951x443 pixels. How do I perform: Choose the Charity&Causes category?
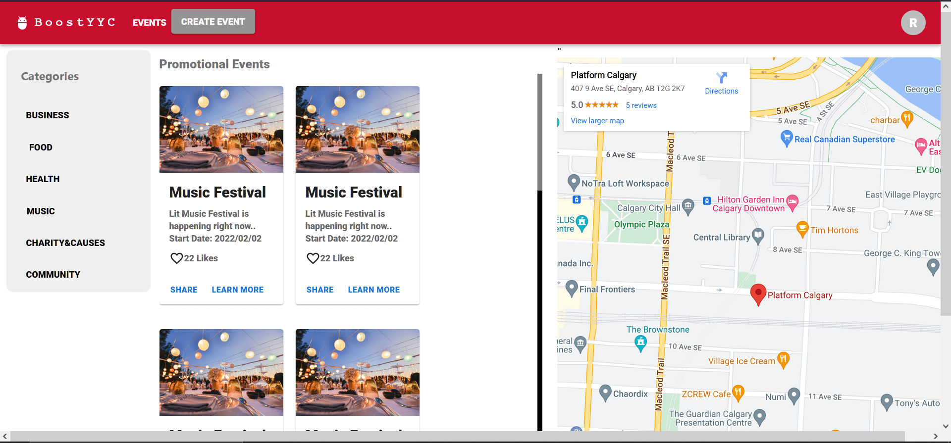pos(65,243)
